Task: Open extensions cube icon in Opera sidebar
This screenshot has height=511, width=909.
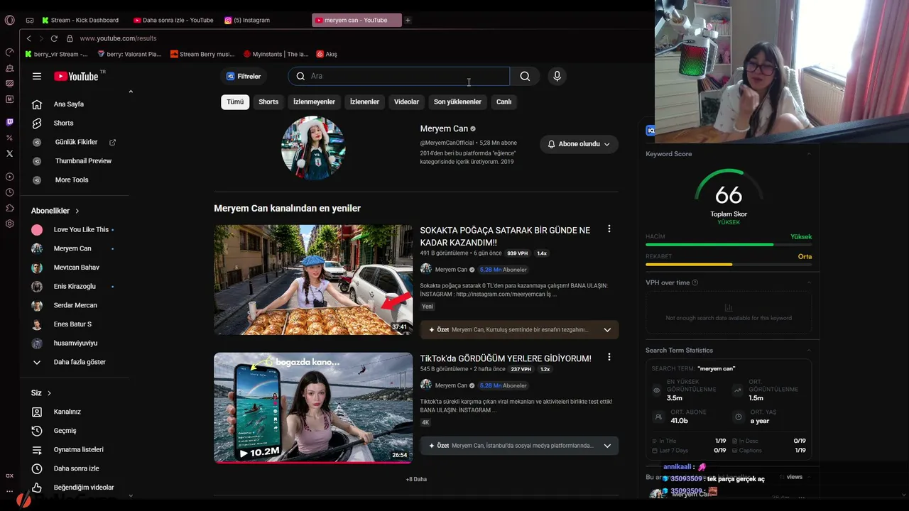Action: (9, 208)
